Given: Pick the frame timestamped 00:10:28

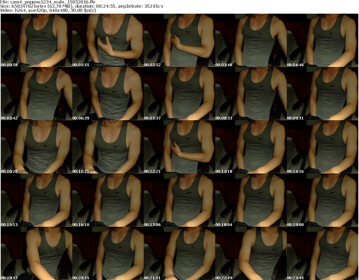Looking at the screenshot, I should pyautogui.click(x=36, y=147).
